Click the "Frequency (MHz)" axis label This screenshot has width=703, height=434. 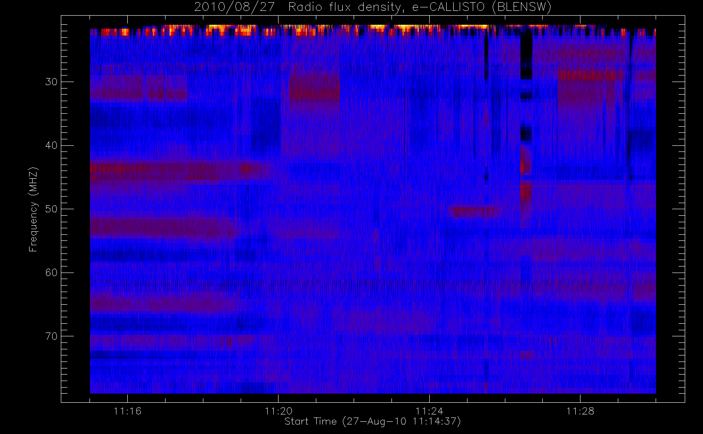[33, 209]
